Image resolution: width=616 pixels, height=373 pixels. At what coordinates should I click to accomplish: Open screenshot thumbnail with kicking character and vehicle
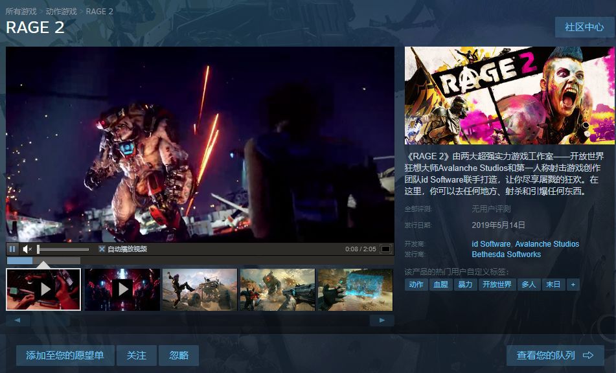tap(200, 289)
